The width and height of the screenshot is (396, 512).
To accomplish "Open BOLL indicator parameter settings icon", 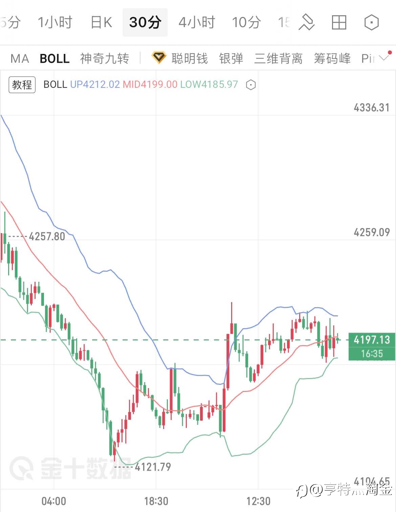I will click(250, 84).
